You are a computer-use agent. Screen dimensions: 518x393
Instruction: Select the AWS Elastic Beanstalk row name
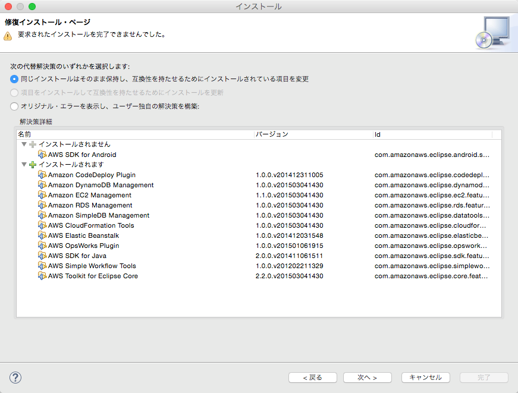[x=84, y=235]
